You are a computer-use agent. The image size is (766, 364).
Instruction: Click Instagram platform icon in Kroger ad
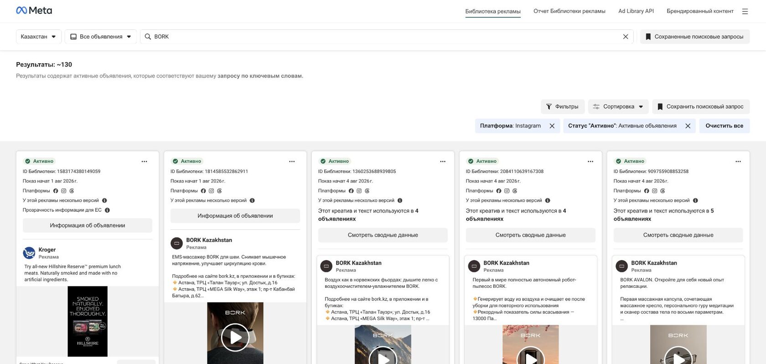(64, 191)
